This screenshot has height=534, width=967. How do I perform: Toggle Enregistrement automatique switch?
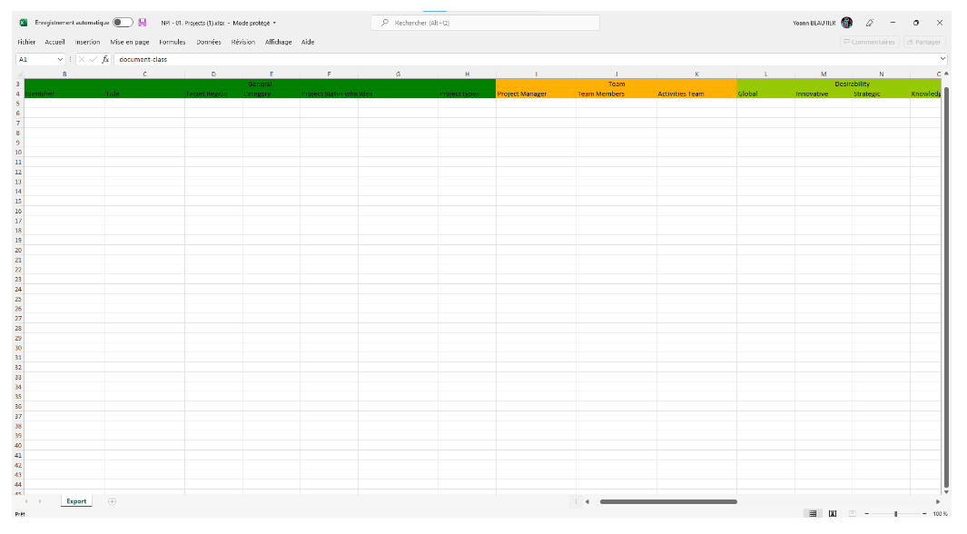point(123,23)
